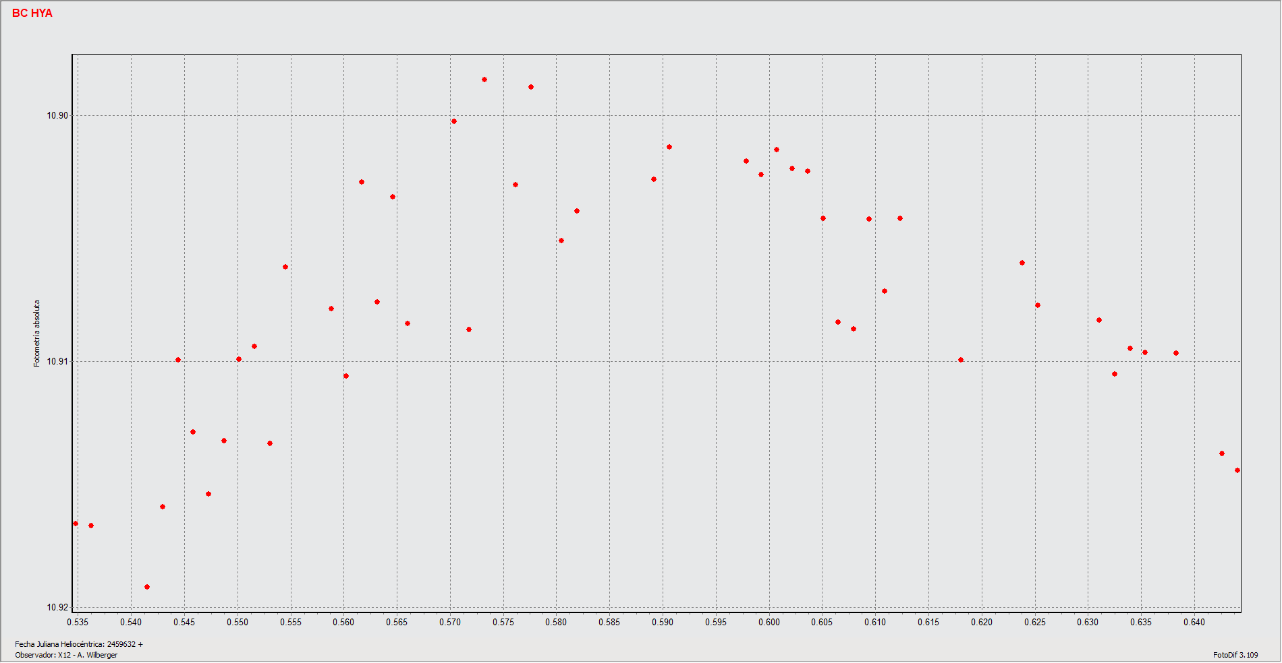Click the 0.600 x-axis tick label

click(x=769, y=623)
